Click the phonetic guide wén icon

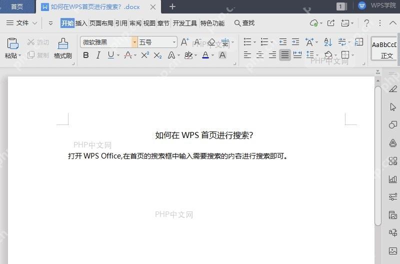coord(224,42)
